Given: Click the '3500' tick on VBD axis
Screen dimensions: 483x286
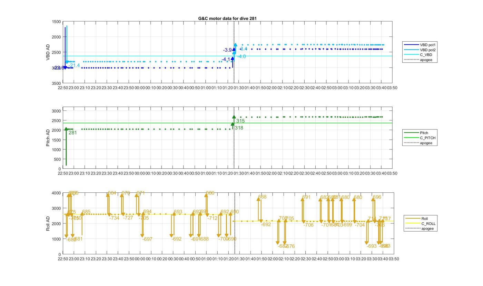Looking at the screenshot, I should click(57, 83).
